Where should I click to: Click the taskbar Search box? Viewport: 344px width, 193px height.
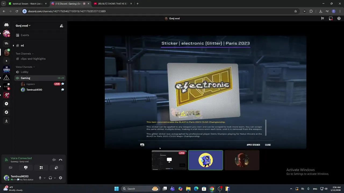[140, 189]
